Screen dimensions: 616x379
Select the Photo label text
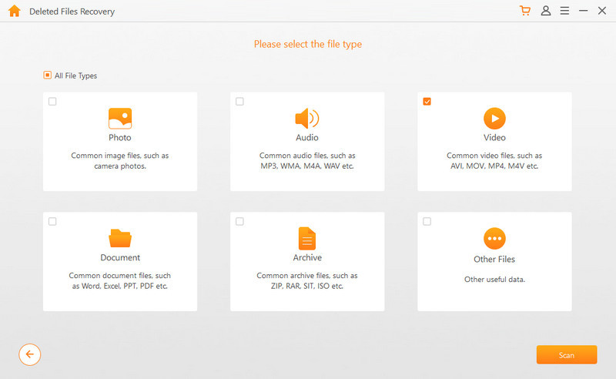pyautogui.click(x=120, y=138)
